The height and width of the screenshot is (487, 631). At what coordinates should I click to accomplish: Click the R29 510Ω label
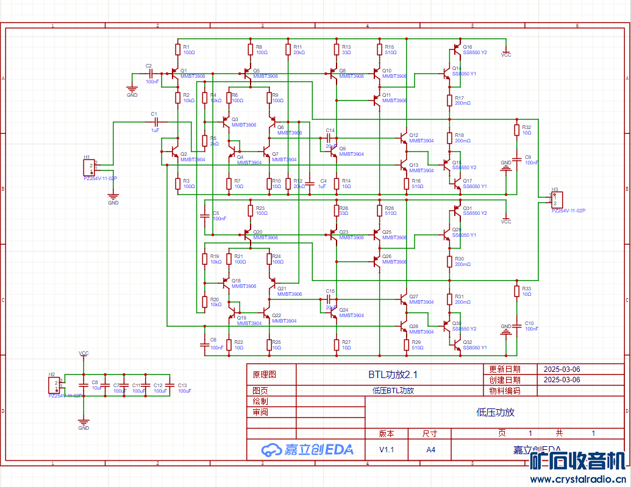tap(417, 345)
